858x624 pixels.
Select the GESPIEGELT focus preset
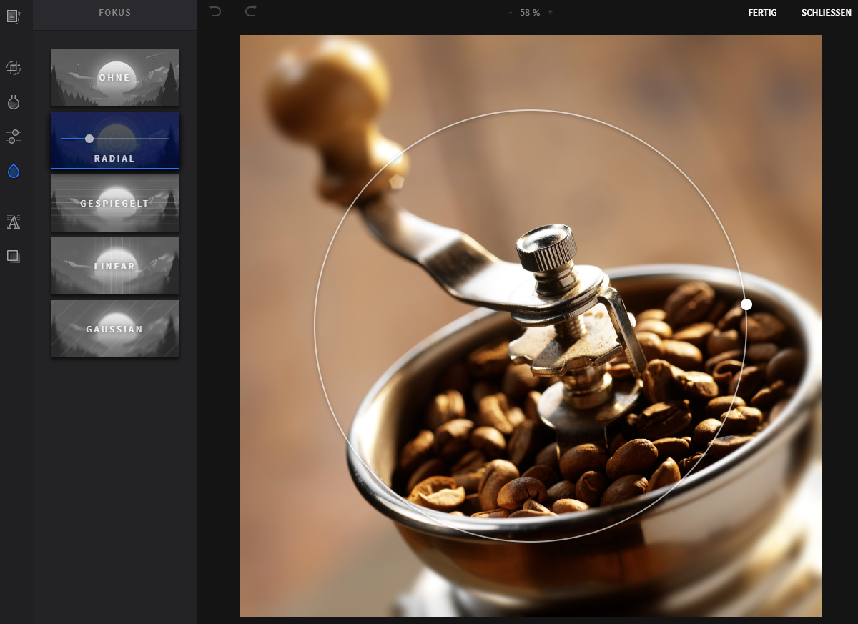[x=115, y=203]
